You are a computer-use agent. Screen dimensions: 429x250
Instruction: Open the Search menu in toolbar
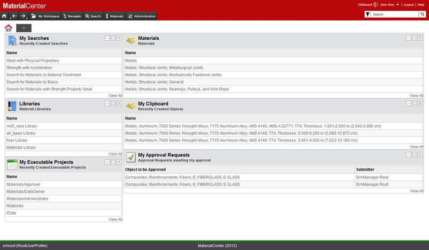tap(93, 16)
